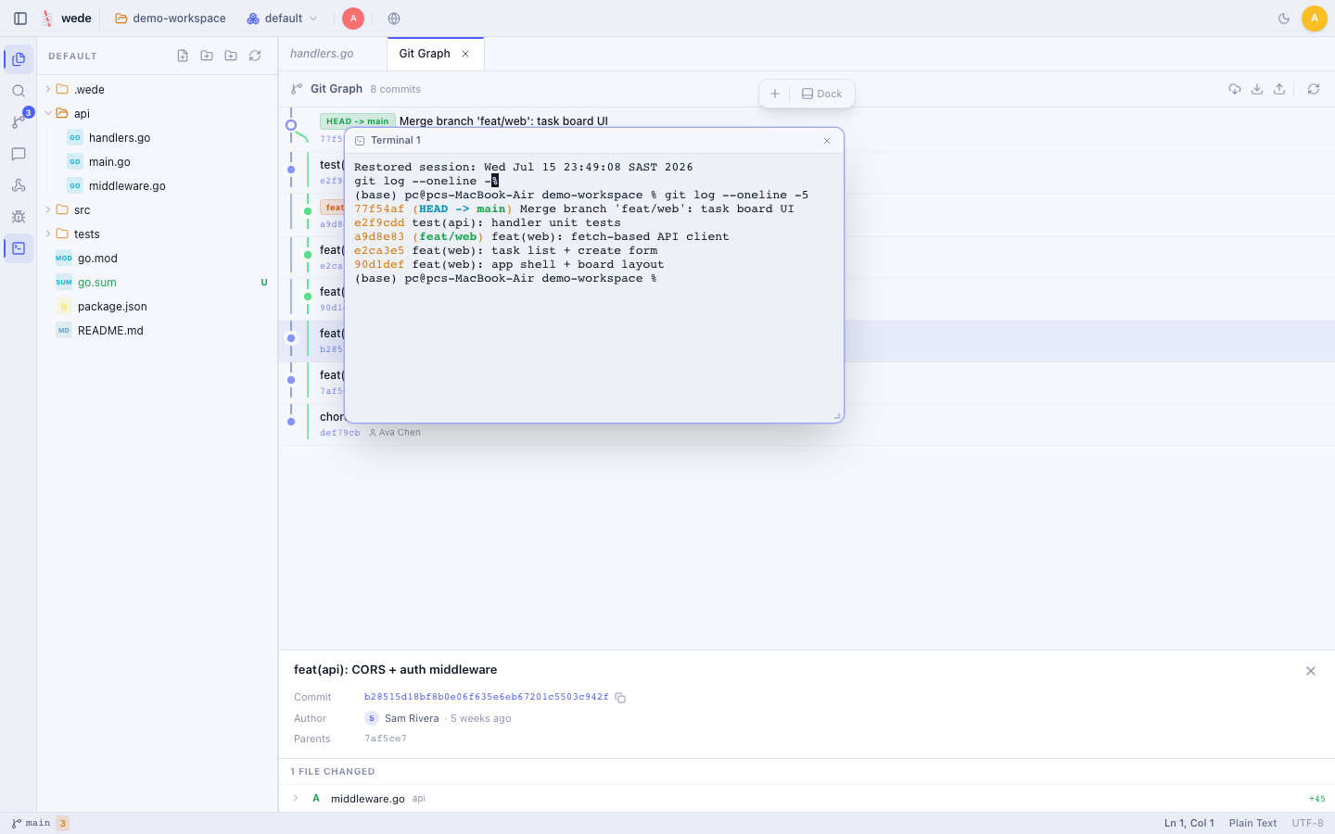1335x834 pixels.
Task: Click parent commit 7af5ce7
Action: (x=386, y=739)
